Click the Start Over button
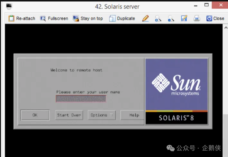The image size is (228, 157). [x=69, y=115]
